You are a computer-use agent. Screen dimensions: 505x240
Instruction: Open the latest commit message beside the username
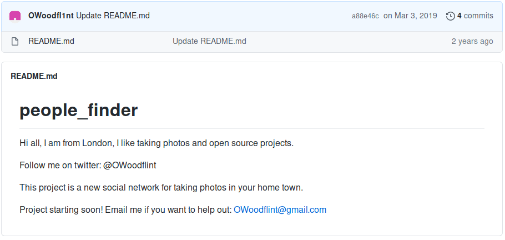click(113, 16)
